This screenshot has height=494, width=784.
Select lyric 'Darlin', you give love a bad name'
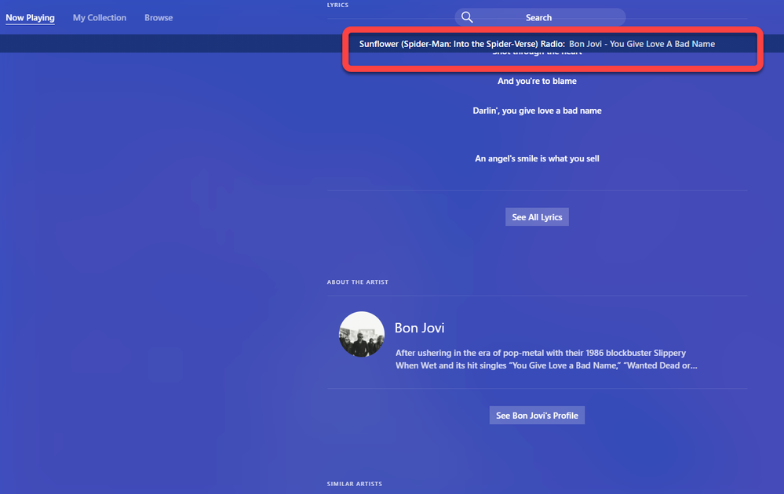pos(537,111)
